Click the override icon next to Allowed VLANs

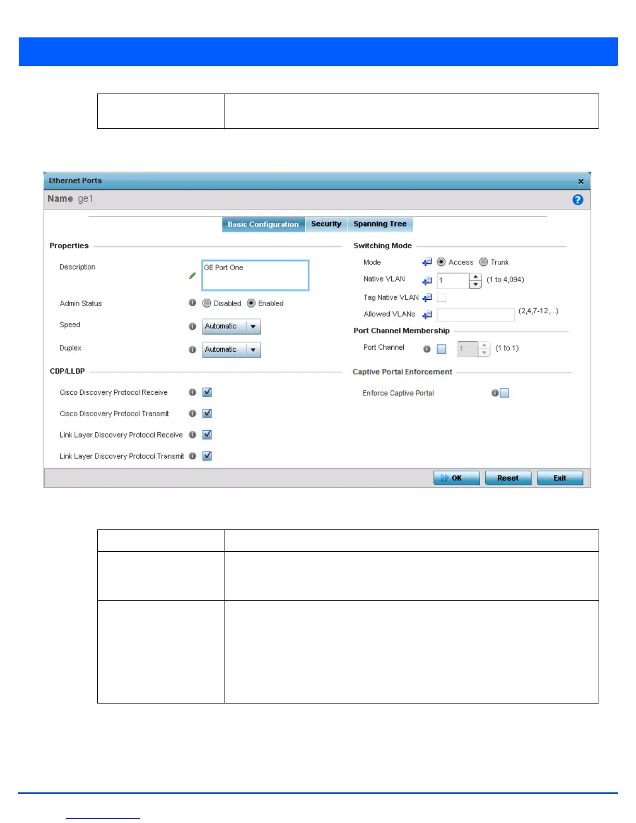point(427,315)
